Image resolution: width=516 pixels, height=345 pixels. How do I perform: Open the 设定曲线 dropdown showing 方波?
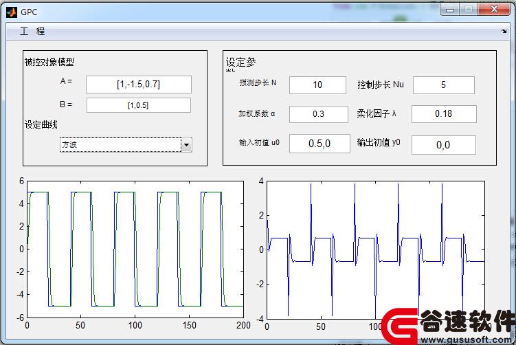click(126, 144)
